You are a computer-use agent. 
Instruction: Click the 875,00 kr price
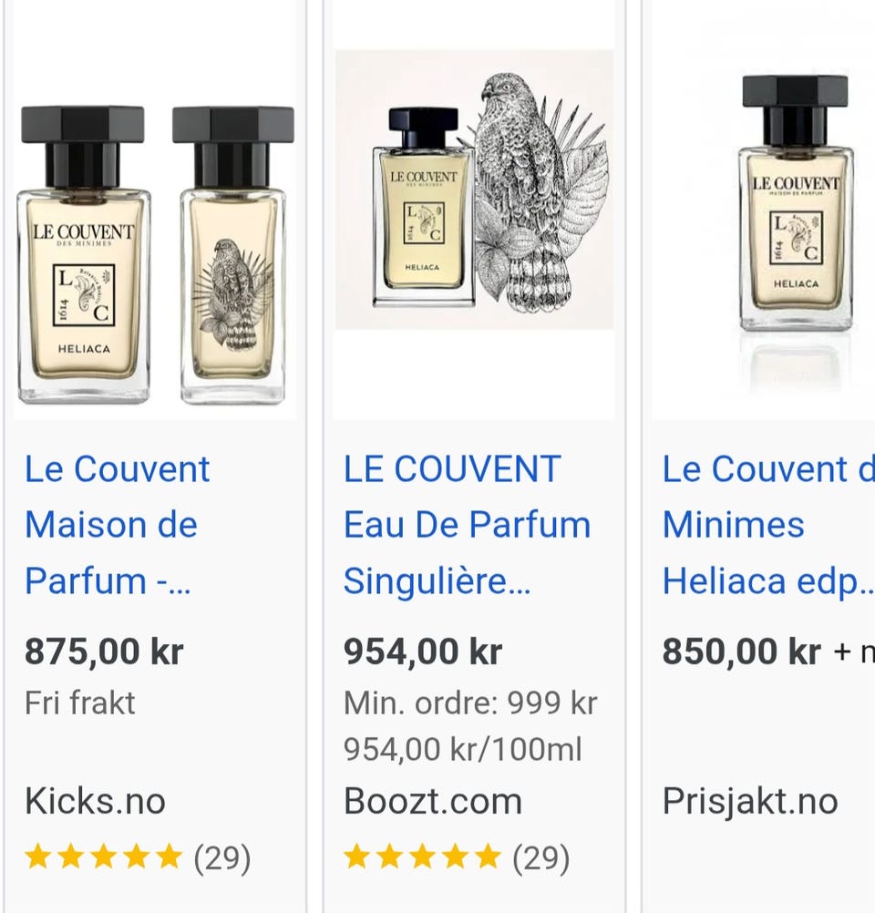(x=104, y=651)
